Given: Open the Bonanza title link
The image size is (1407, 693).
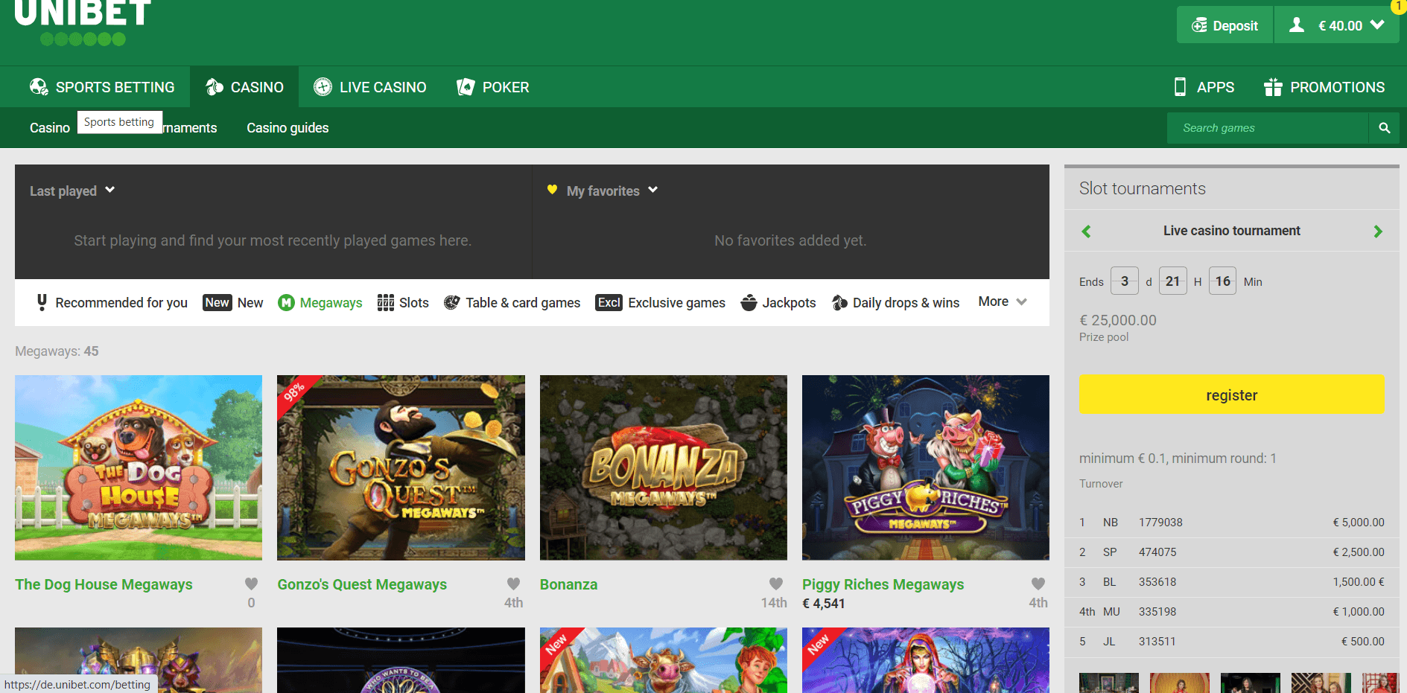Looking at the screenshot, I should pos(568,584).
